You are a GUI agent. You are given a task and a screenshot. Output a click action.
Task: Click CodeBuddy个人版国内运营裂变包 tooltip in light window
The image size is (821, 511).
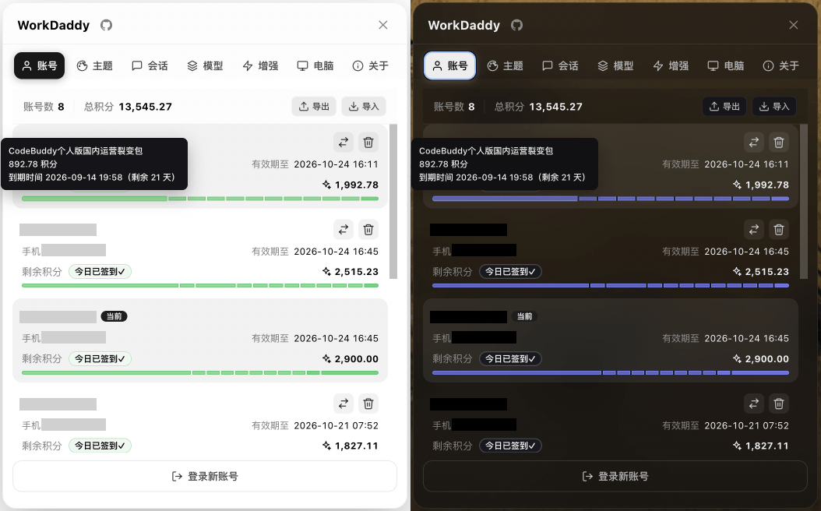pyautogui.click(x=94, y=164)
